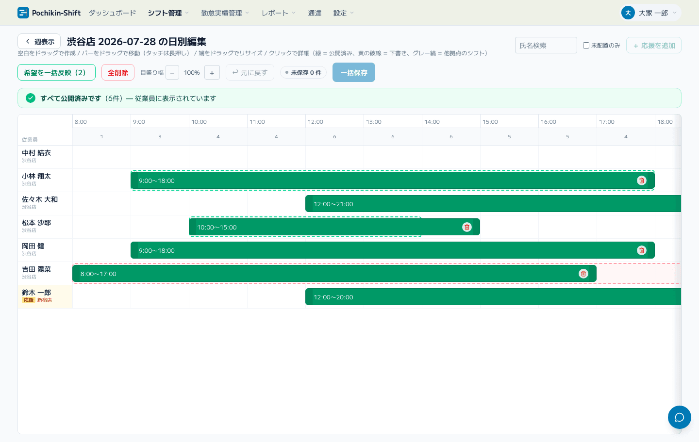Screen dimensions: 699x442
Task: Click 元に戻す undo button
Action: [x=250, y=72]
